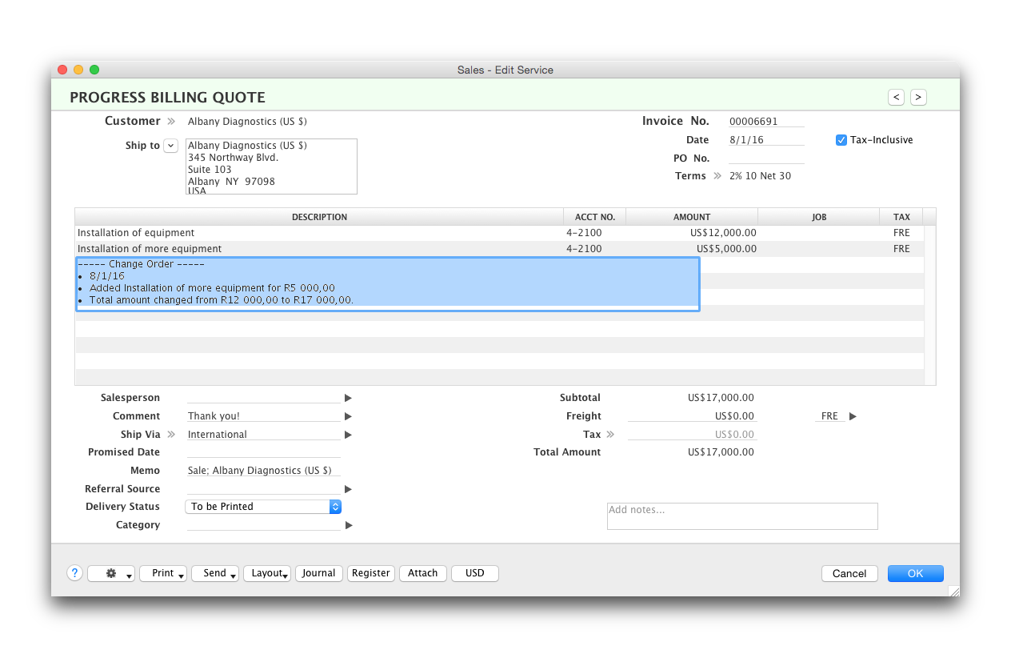Click the Terms double-arrow icon
The width and height of the screenshot is (1011, 658).
[x=717, y=176]
